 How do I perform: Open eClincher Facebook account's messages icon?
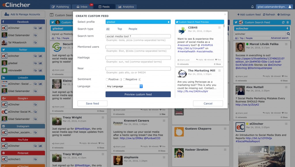pos(35,28)
